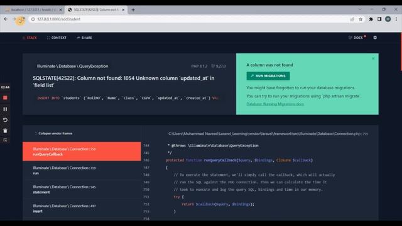
Task: Collapse vendor frames in stack list
Action: click(53, 134)
